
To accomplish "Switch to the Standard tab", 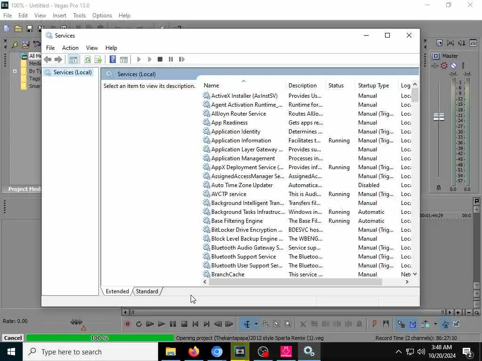I will pyautogui.click(x=147, y=291).
